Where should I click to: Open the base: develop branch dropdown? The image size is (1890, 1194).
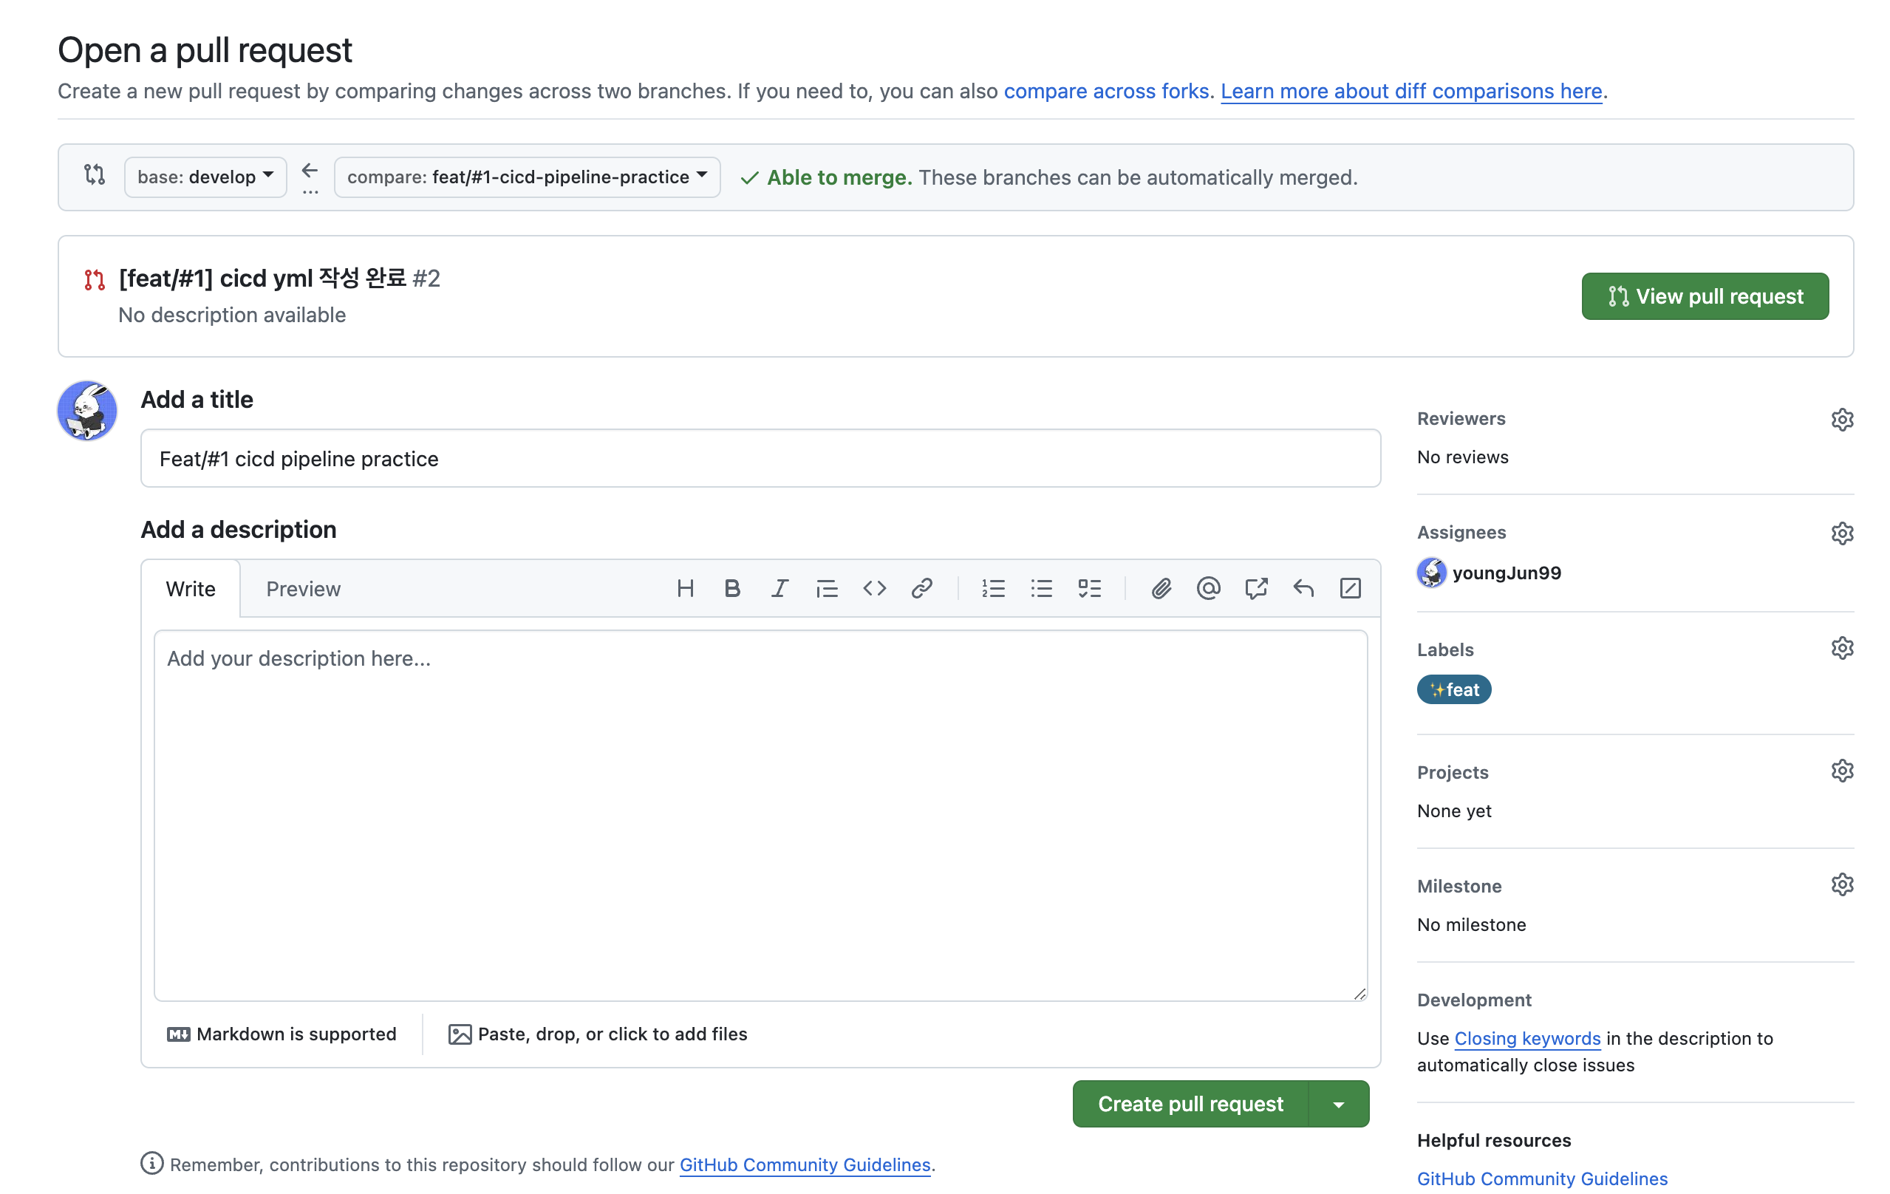(205, 177)
